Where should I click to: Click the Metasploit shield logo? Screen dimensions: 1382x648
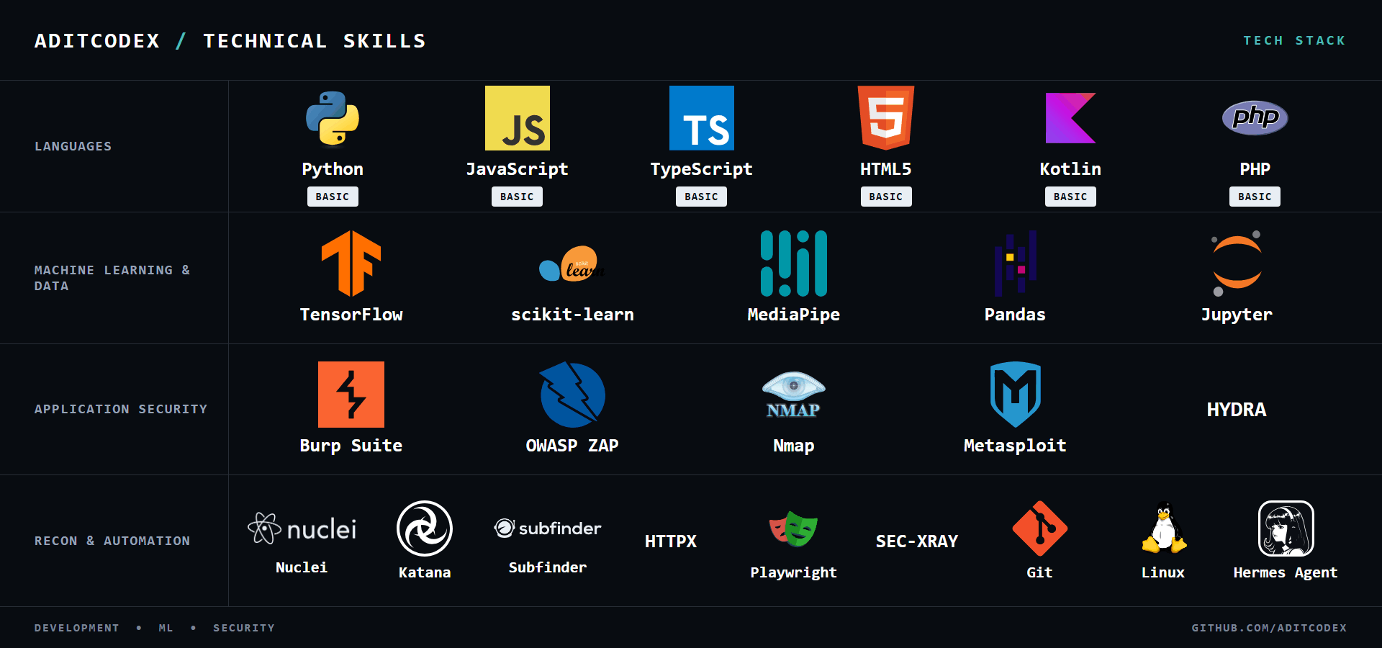click(1015, 395)
